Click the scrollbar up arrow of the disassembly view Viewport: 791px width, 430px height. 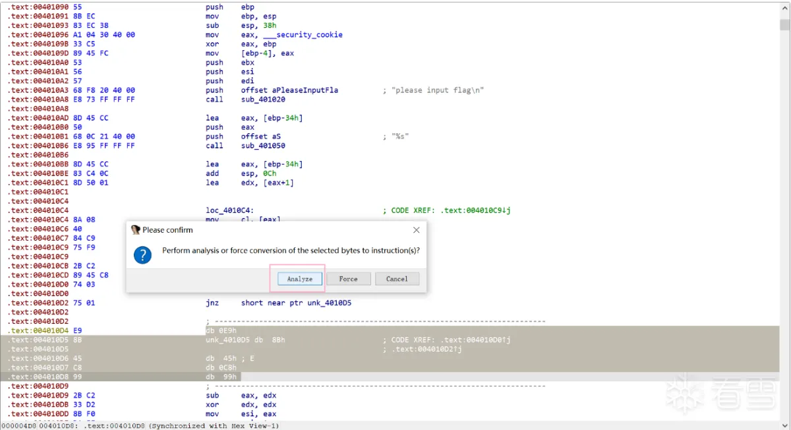pyautogui.click(x=784, y=7)
